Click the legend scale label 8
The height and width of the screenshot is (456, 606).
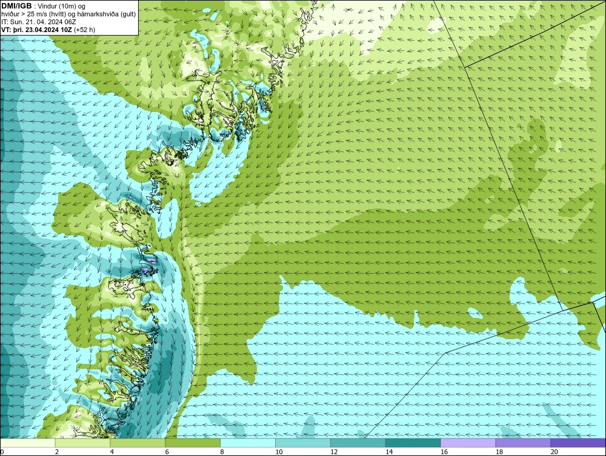(x=222, y=452)
